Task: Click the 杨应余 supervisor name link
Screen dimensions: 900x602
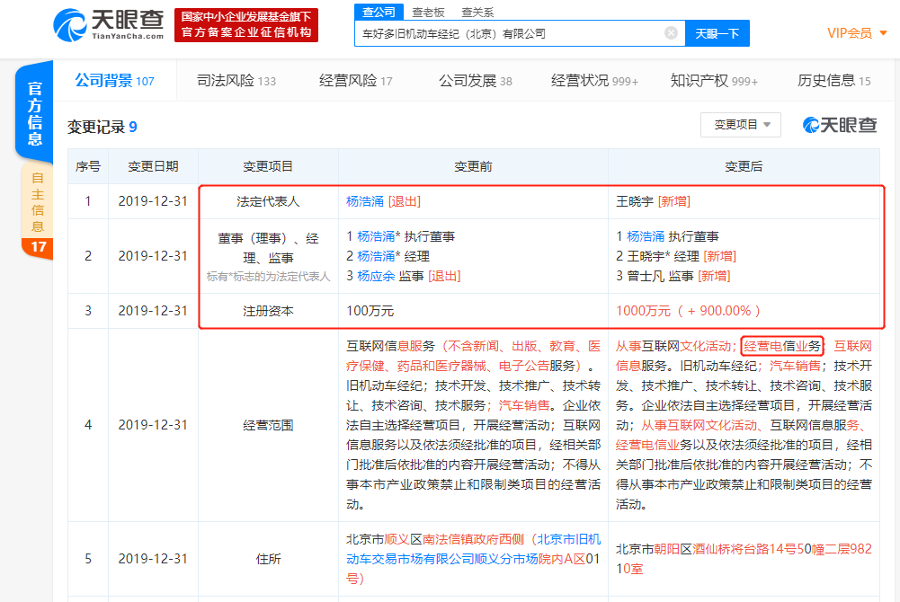Action: 376,276
